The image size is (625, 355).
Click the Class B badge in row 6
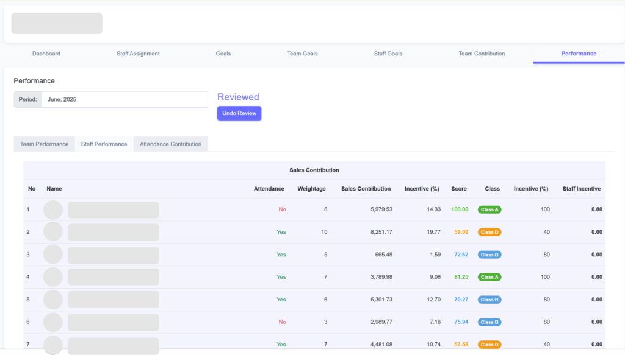coord(490,322)
